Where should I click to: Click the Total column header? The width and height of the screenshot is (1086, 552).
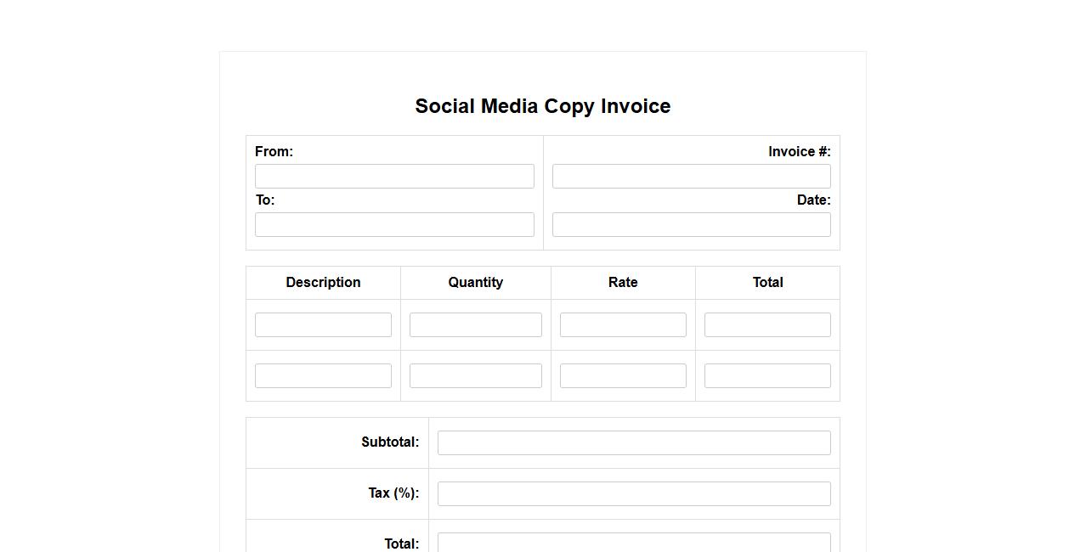click(x=767, y=283)
